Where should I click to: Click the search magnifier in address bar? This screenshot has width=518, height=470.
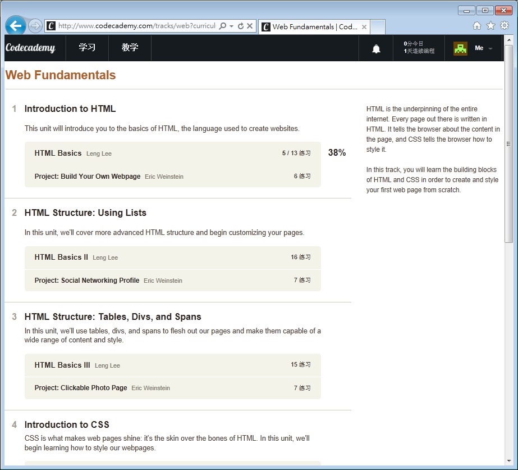pyautogui.click(x=223, y=26)
